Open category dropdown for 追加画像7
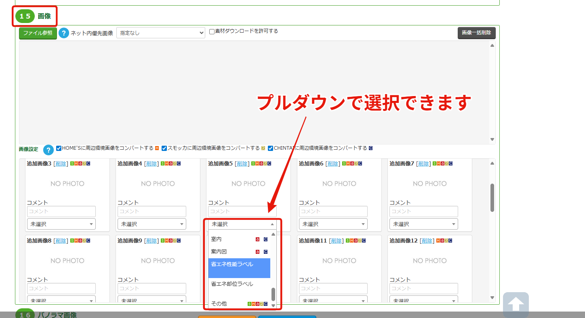This screenshot has width=585, height=318. point(424,224)
